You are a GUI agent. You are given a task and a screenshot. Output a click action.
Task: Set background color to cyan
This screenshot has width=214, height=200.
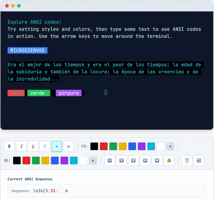[x=74, y=160]
